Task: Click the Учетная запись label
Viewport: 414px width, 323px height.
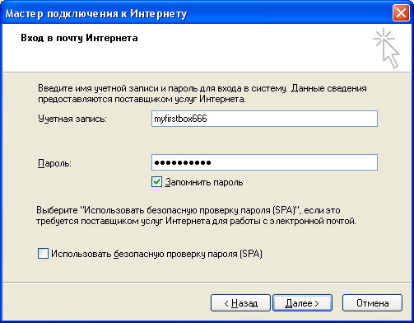Action: (x=72, y=119)
